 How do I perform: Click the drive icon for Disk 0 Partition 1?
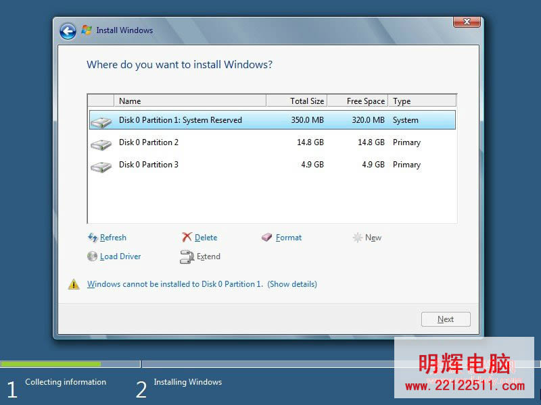[x=101, y=122]
